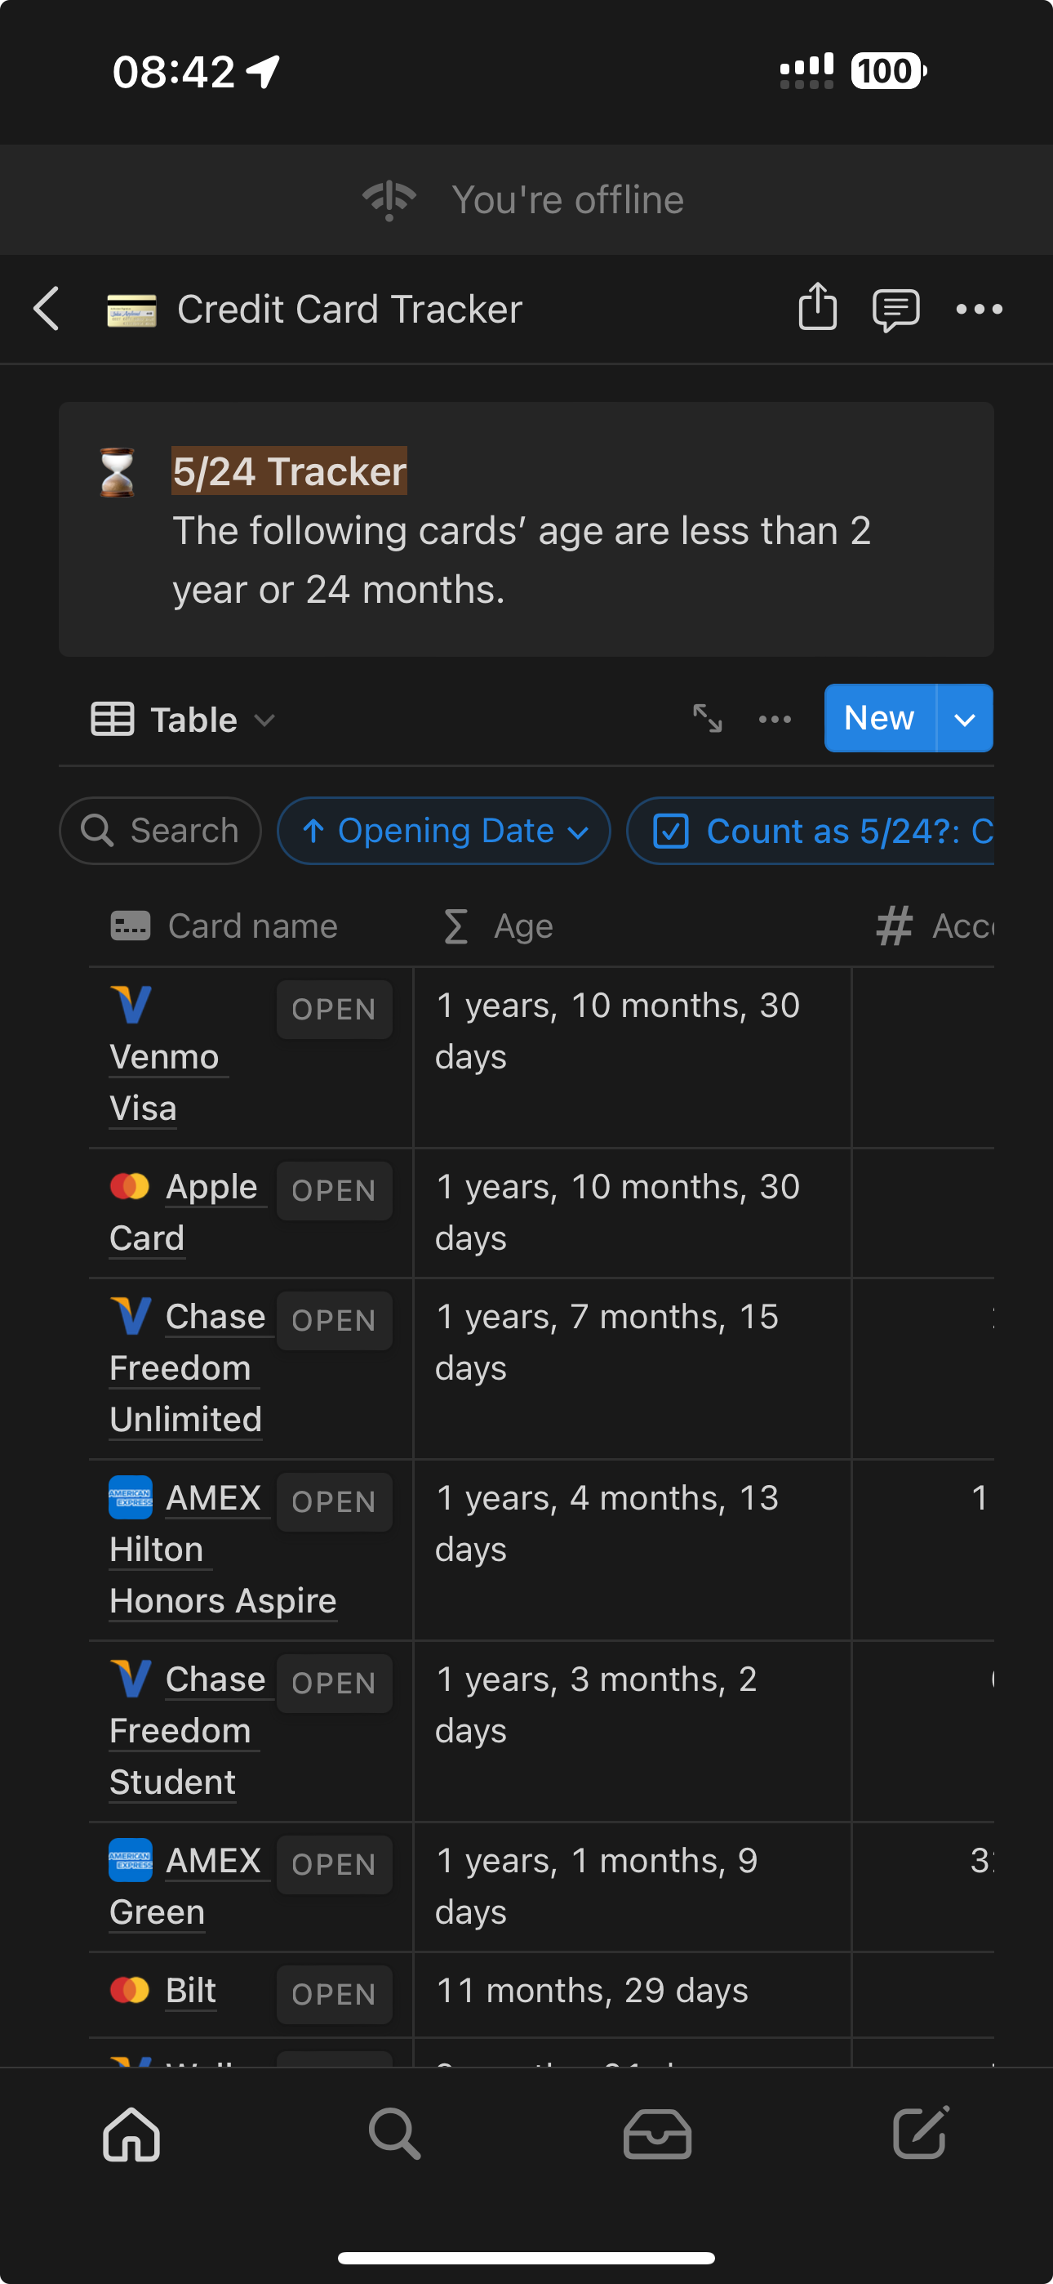Open page comments icon
Image resolution: width=1053 pixels, height=2284 pixels.
895,310
